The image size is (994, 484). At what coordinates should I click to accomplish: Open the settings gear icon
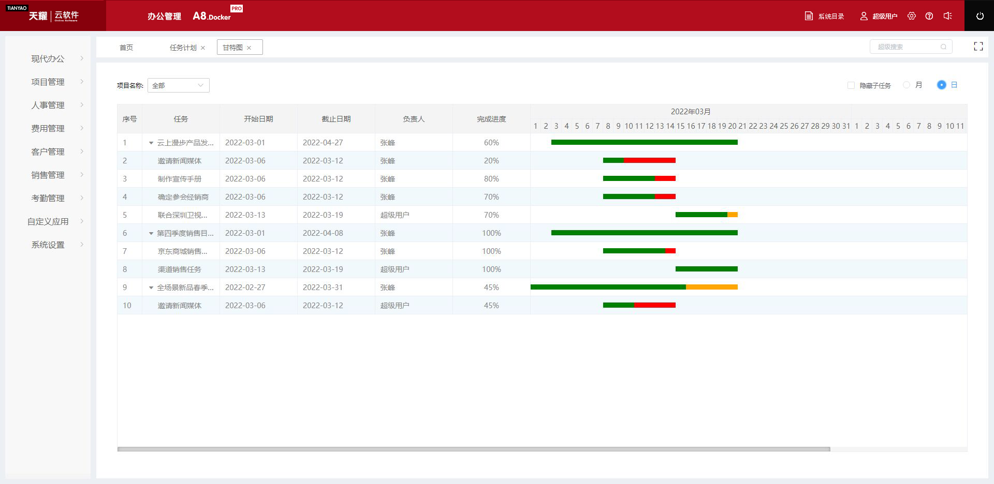pos(912,16)
